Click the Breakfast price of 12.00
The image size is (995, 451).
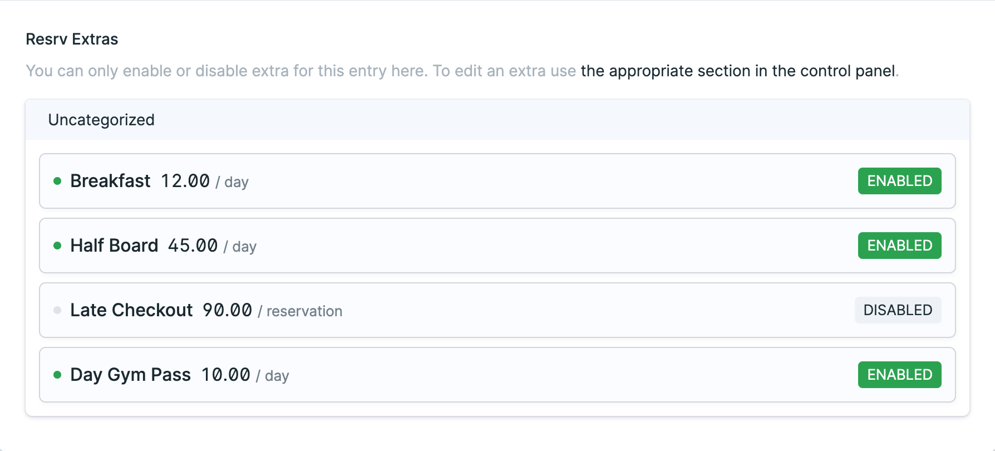[x=185, y=181]
